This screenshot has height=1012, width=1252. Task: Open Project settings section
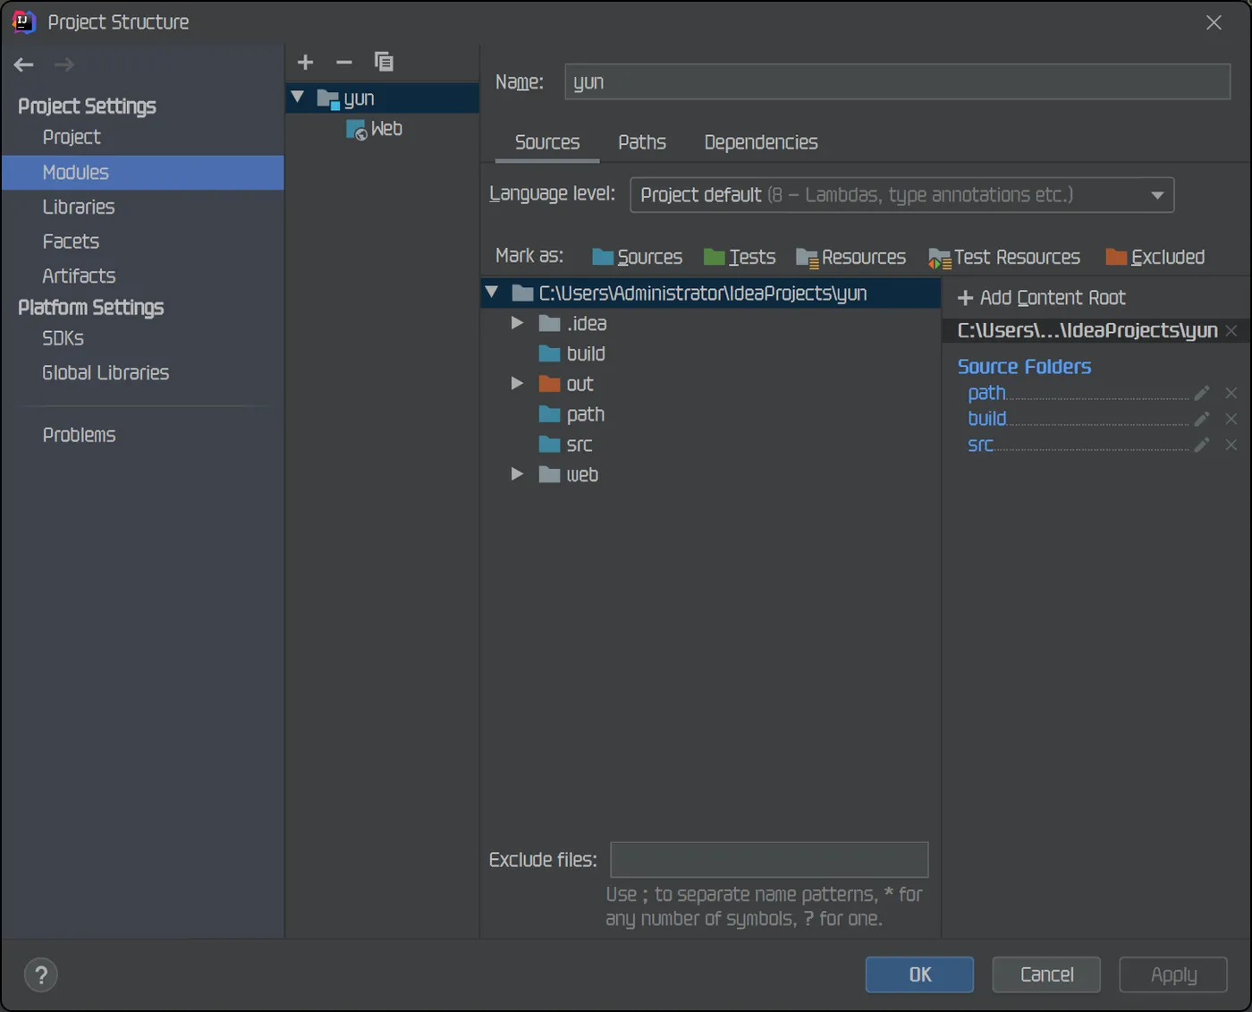click(x=72, y=137)
